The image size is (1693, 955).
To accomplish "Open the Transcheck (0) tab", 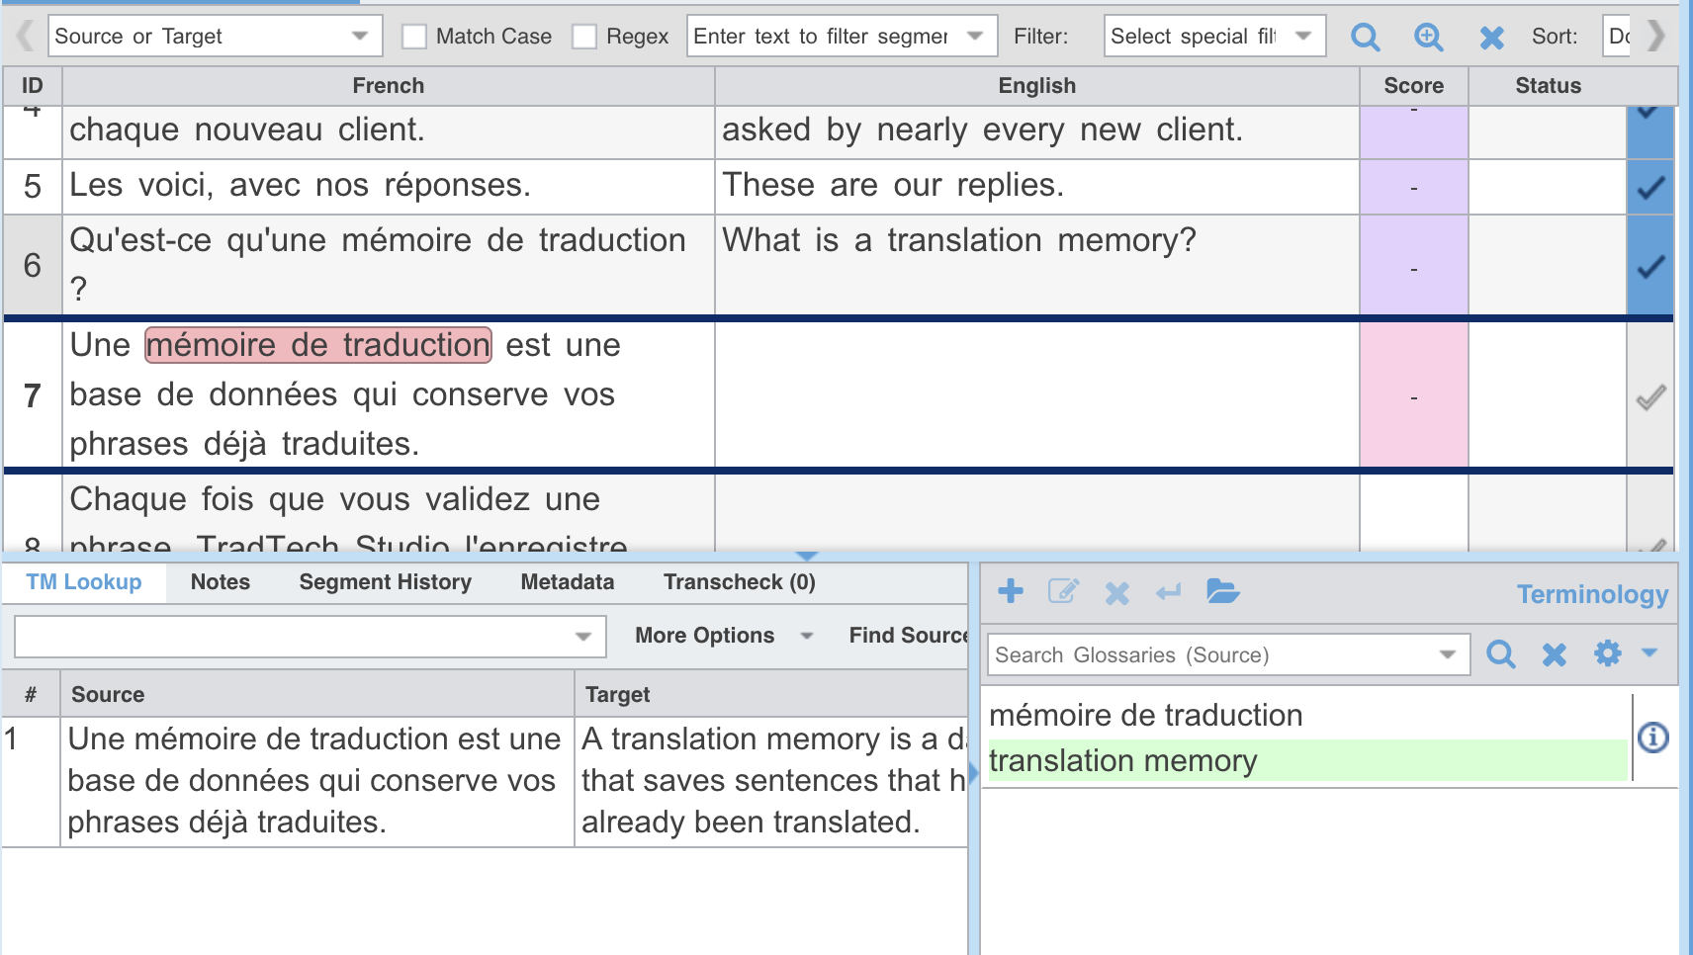I will [x=740, y=582].
